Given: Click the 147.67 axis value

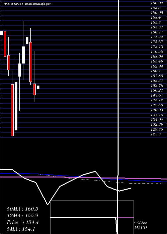Looking at the screenshot, I should tap(157, 95).
